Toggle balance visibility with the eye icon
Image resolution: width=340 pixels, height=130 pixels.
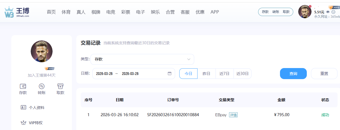(328, 12)
